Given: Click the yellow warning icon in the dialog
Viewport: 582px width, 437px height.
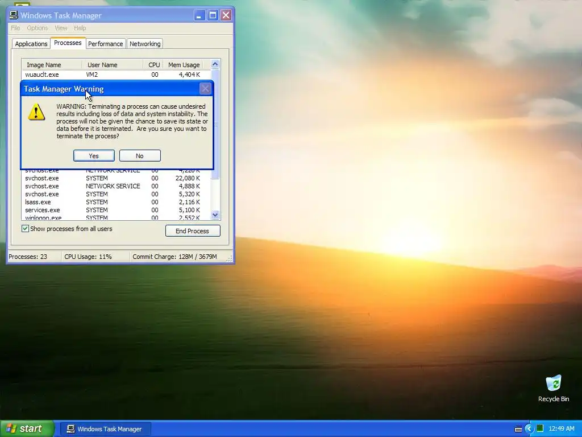Looking at the screenshot, I should coord(36,112).
